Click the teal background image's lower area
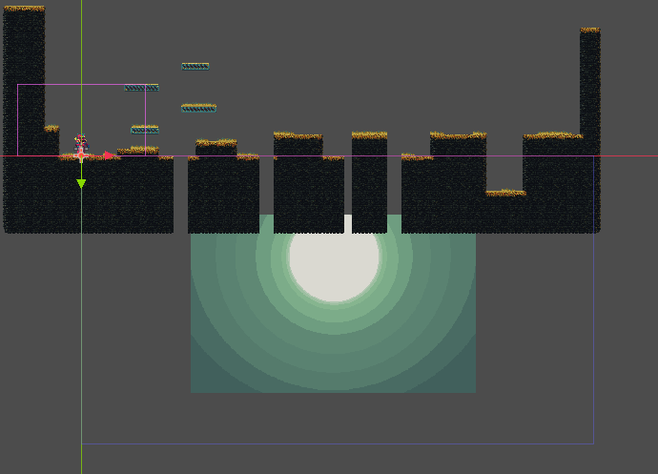This screenshot has width=658, height=474. [x=334, y=367]
